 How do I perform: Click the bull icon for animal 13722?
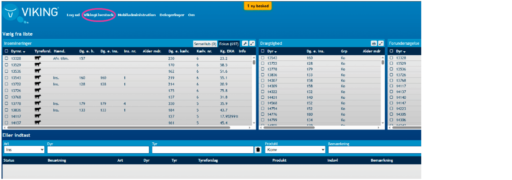coord(38,84)
